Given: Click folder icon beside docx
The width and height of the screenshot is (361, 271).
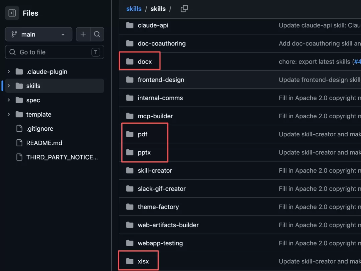Looking at the screenshot, I should pyautogui.click(x=130, y=62).
